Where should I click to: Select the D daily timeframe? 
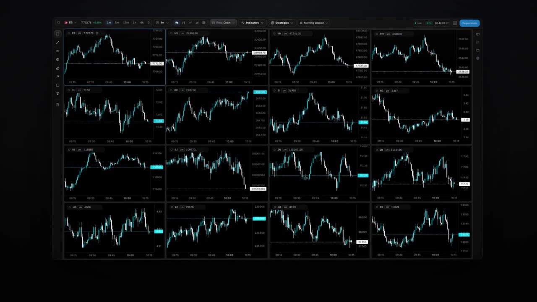[x=148, y=23]
